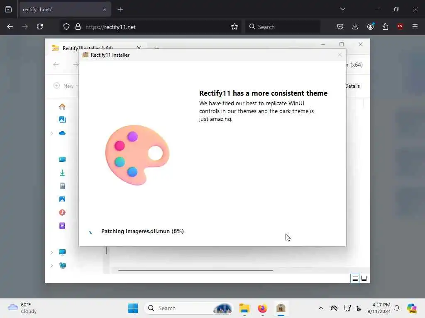
Task: Expand the OneDrive tree node
Action: [x=52, y=133]
